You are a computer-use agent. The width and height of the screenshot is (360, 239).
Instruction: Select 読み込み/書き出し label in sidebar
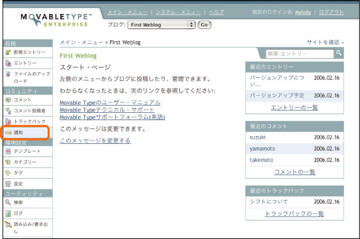coord(30,228)
